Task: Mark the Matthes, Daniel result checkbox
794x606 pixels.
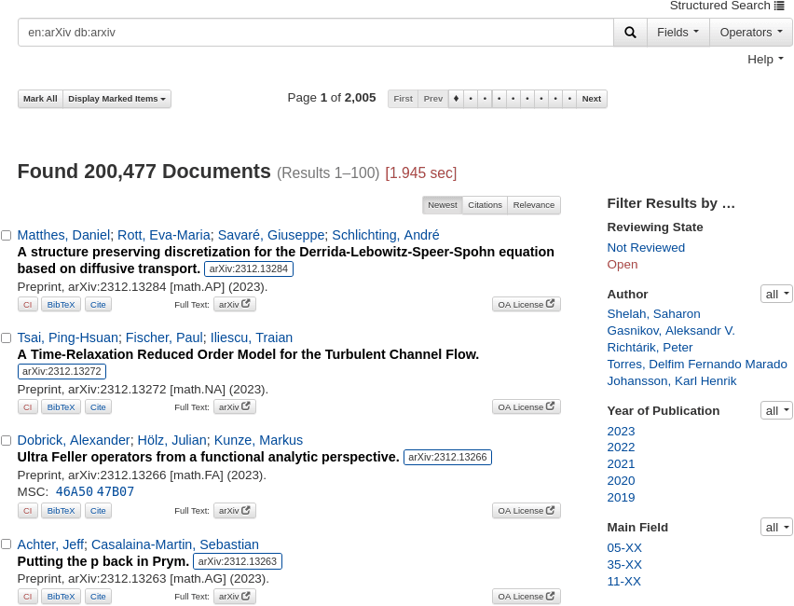Action: (x=7, y=236)
